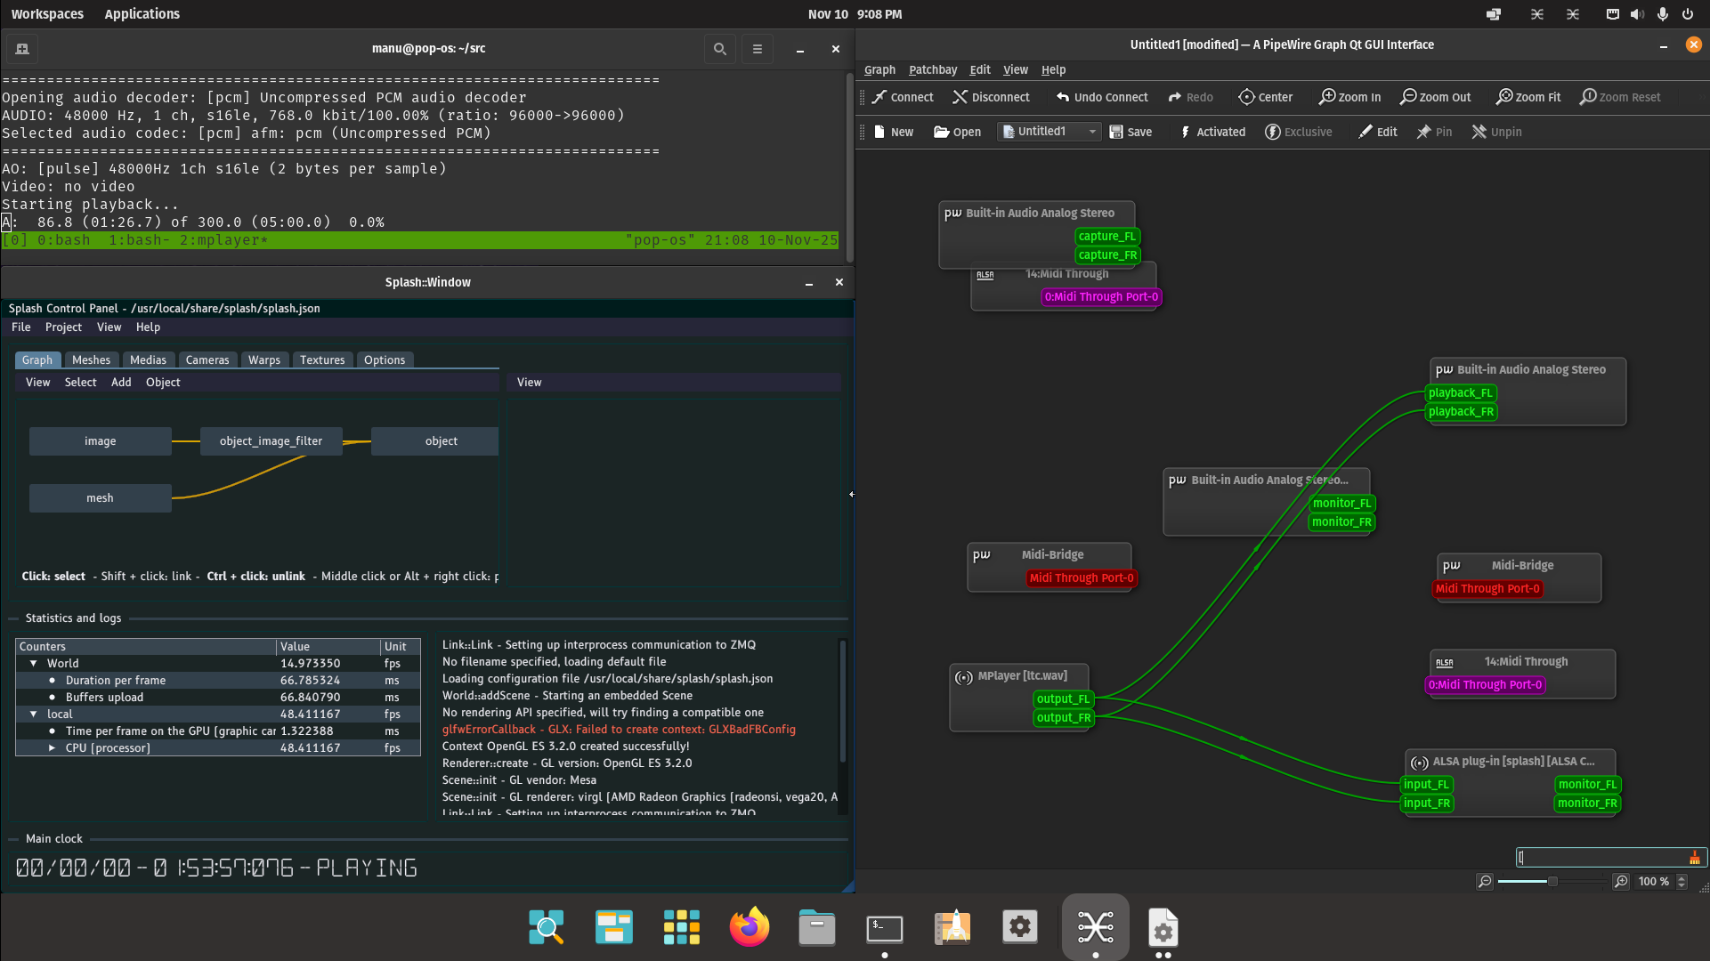The height and width of the screenshot is (961, 1710).
Task: Expand the CPU [processor] row
Action: (52, 748)
